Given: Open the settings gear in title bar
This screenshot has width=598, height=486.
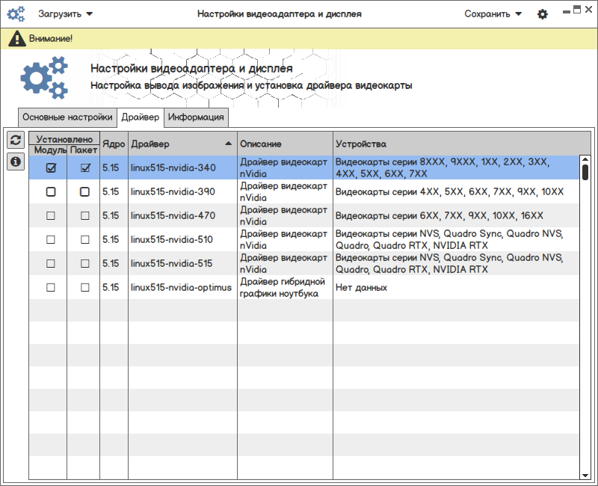Looking at the screenshot, I should [x=543, y=14].
